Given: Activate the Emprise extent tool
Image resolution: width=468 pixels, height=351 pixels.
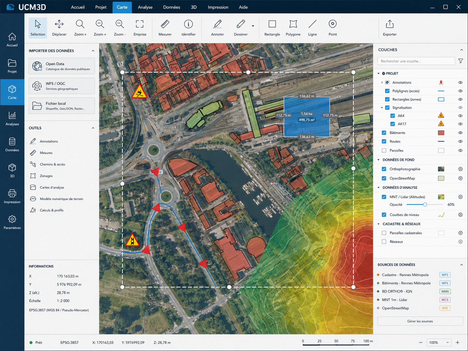Looking at the screenshot, I should click(140, 28).
